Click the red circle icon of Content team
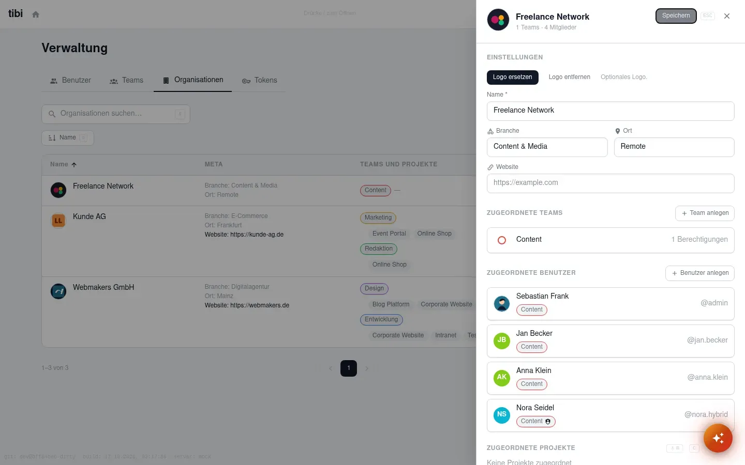Viewport: 745px width, 465px height. point(502,240)
